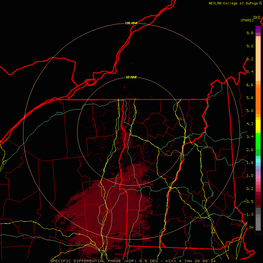Click the 6.6 scale value
The image size is (263, 263).
[250, 85]
